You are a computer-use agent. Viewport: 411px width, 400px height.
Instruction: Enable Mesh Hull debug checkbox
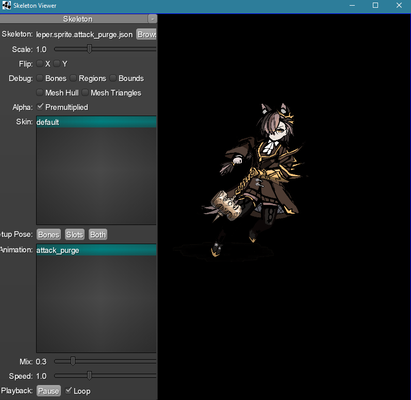click(40, 92)
